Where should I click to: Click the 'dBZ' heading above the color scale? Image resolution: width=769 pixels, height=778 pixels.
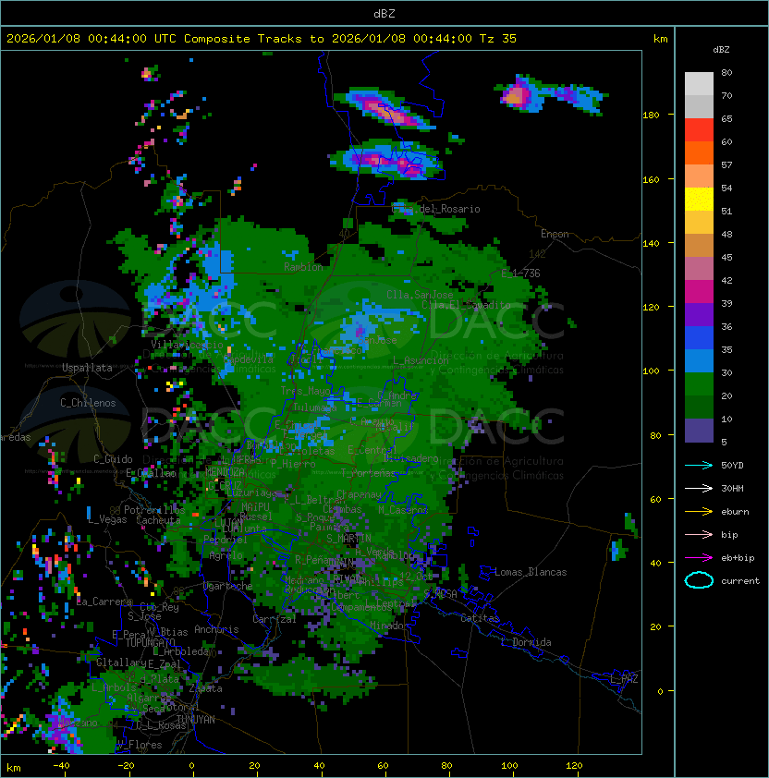tap(721, 50)
